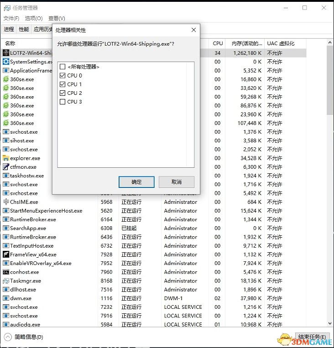Select the svchost.exe row with PID 7232
Image resolution: width=334 pixels, height=348 pixels.
[x=154, y=307]
